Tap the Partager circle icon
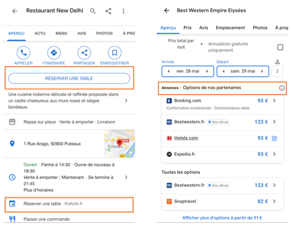292x233 pixels. [84, 53]
